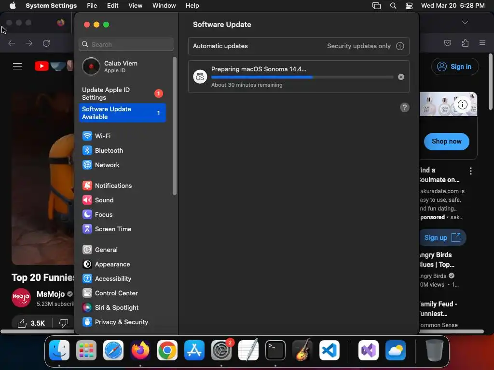This screenshot has width=494, height=370.
Task: Like the YouTube video
Action: click(31, 323)
